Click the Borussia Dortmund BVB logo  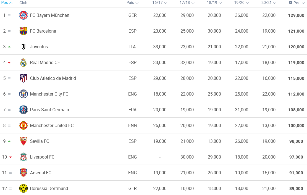[x=23, y=188]
